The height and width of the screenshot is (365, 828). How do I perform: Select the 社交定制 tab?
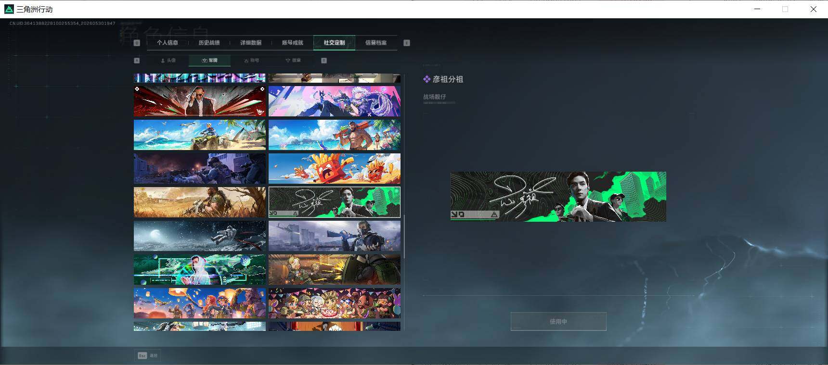point(334,43)
